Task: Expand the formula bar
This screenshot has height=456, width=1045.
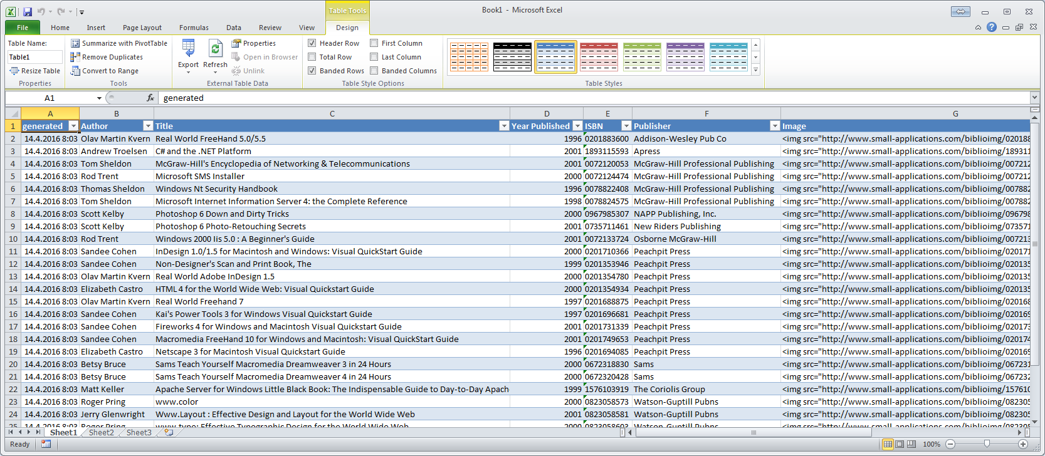Action: click(1034, 97)
